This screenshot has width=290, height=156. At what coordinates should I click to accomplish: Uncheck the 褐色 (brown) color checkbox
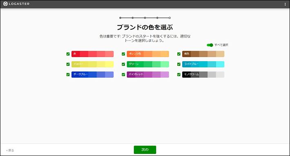coord(178,54)
